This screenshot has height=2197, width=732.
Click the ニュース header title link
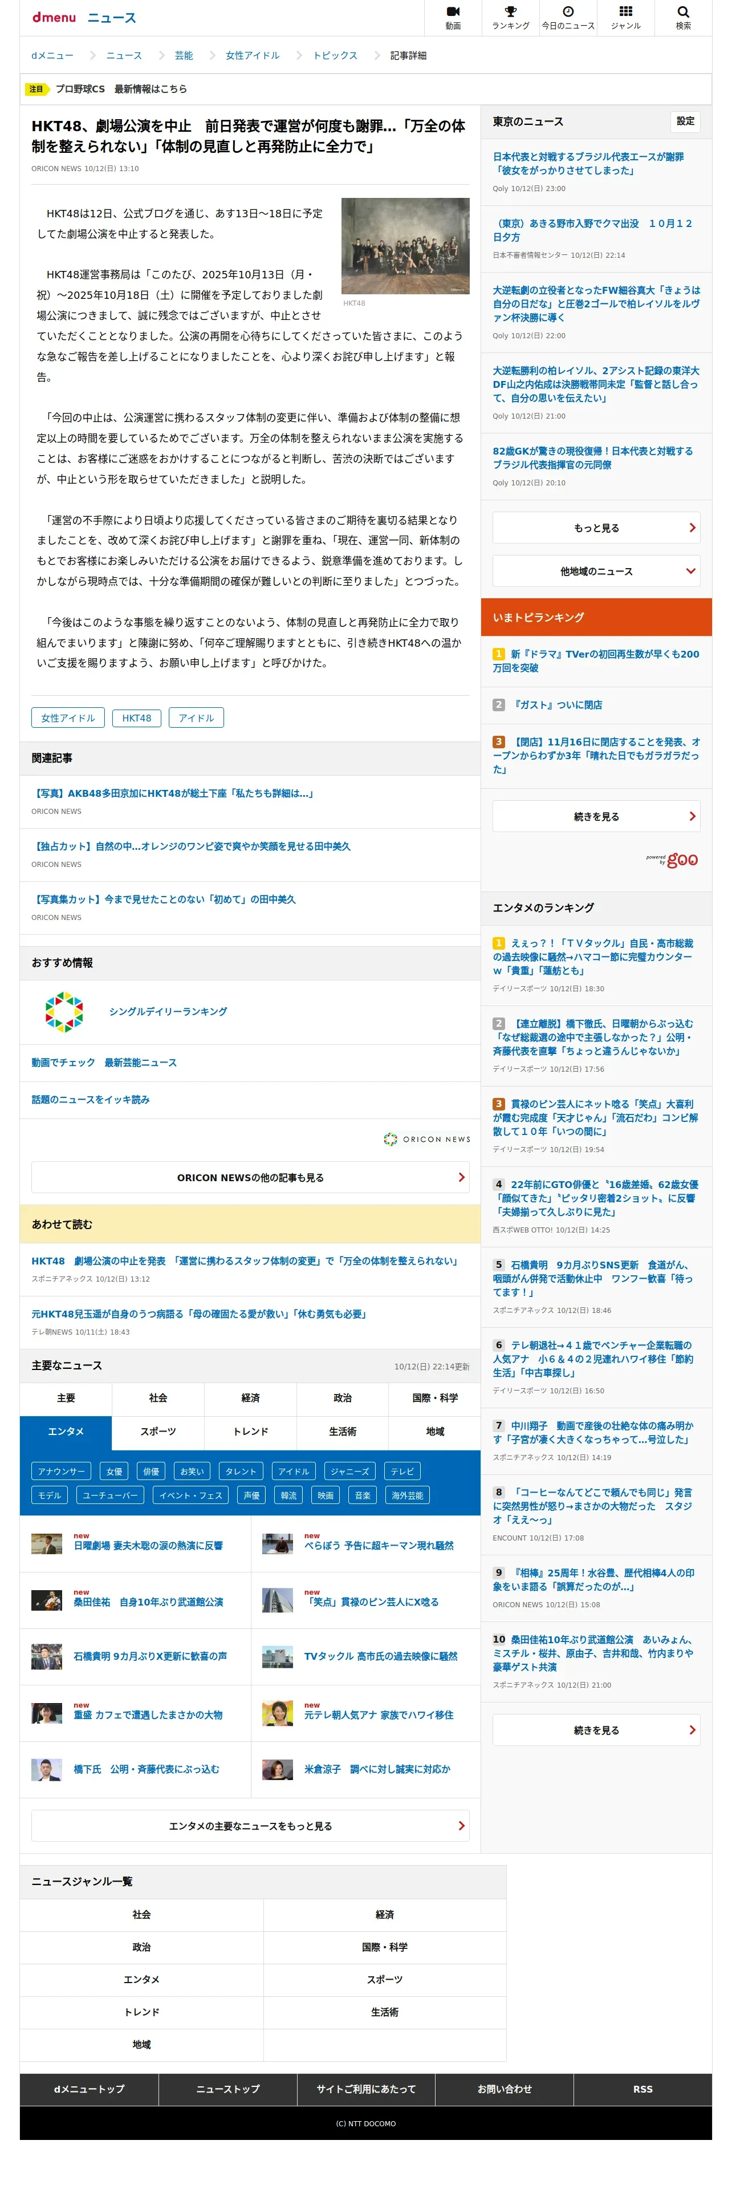click(x=112, y=18)
